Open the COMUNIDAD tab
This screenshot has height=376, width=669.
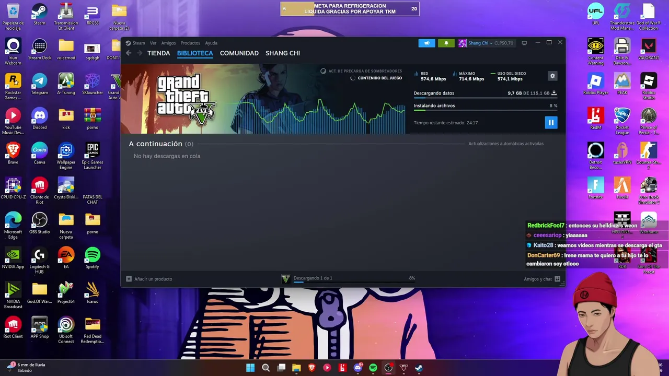pos(239,53)
